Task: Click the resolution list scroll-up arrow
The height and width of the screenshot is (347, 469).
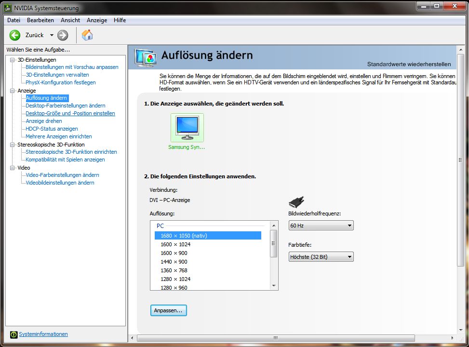Action: pos(274,225)
